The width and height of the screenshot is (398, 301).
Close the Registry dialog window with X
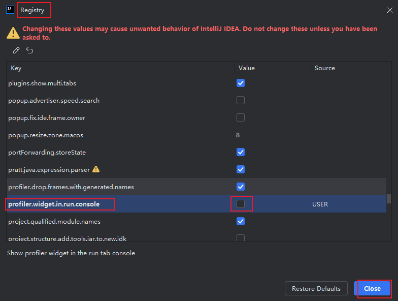(x=389, y=10)
